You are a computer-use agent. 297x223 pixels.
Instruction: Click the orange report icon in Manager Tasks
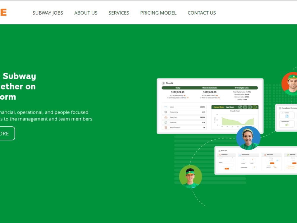265,155
